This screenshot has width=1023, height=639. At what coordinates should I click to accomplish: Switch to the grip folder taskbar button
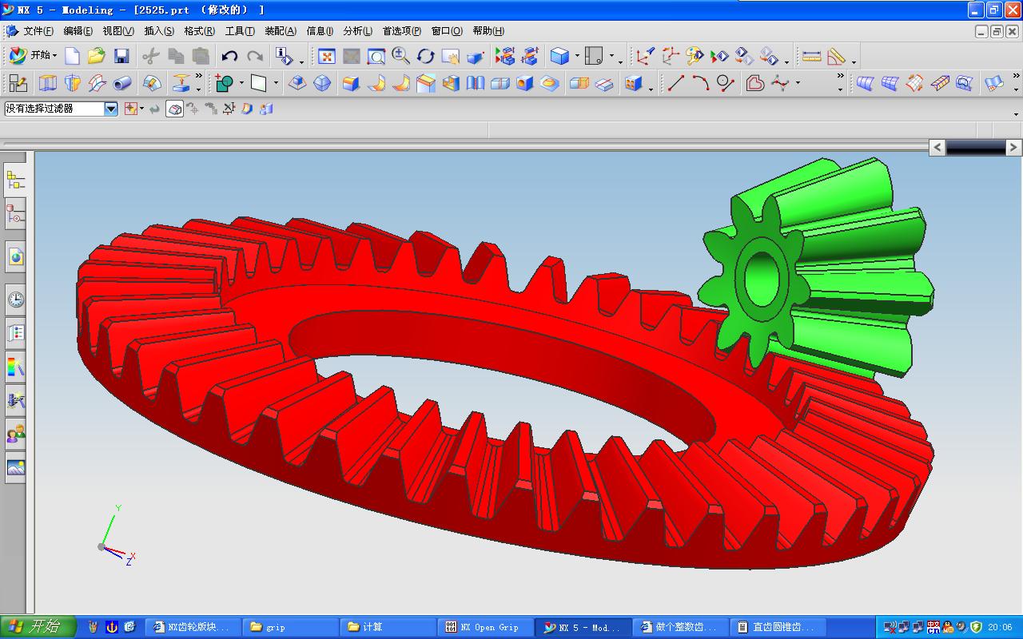tap(291, 627)
